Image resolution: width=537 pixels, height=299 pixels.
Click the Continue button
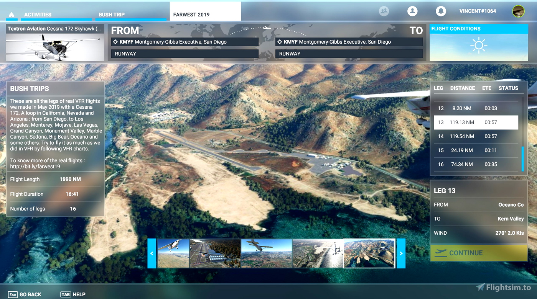point(479,253)
